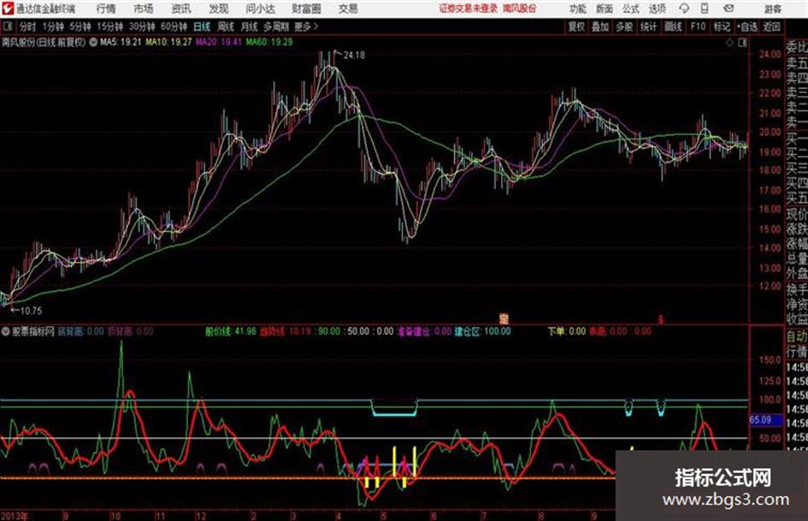808x521 pixels.
Task: Click the 复权 toolbar button
Action: (576, 27)
